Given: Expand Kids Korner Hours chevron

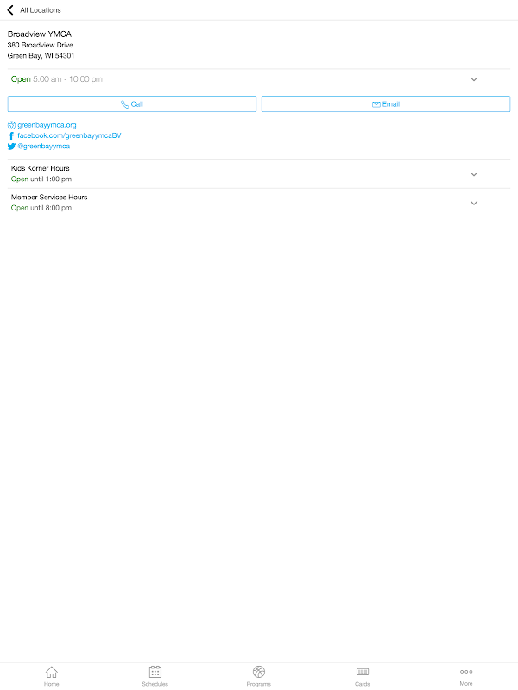Looking at the screenshot, I should (x=474, y=174).
